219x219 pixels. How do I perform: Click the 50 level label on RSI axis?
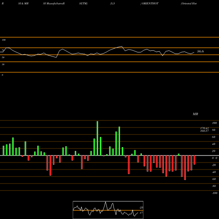(x=3, y=57)
